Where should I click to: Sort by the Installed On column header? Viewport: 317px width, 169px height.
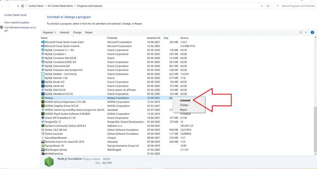click(154, 38)
